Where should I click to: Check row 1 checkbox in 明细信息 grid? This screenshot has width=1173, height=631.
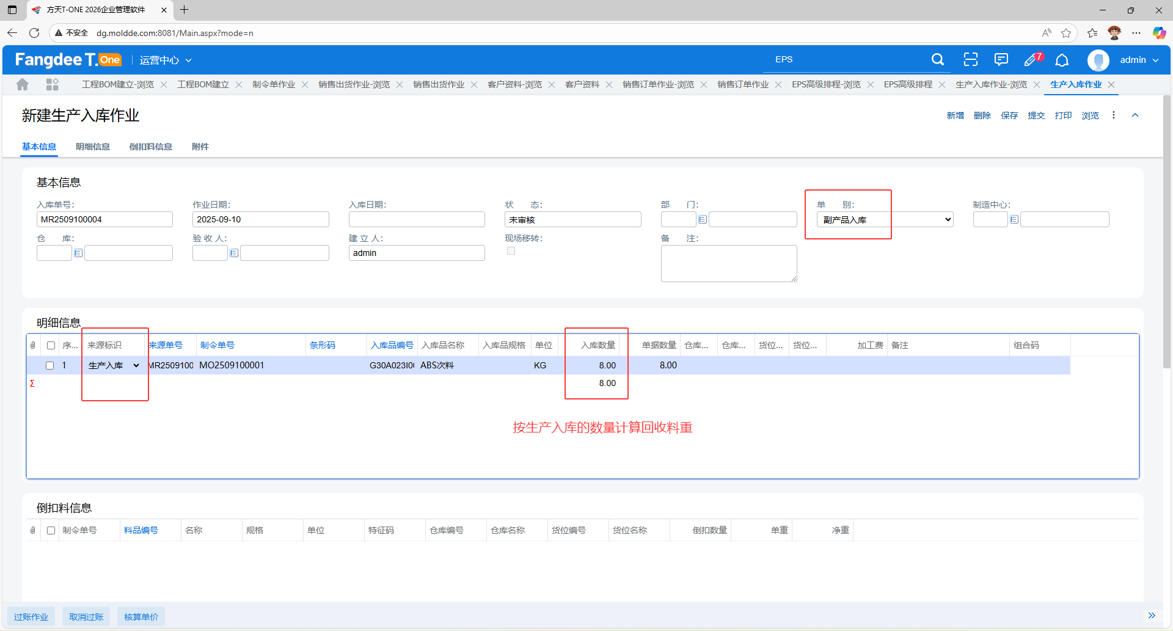coord(50,365)
